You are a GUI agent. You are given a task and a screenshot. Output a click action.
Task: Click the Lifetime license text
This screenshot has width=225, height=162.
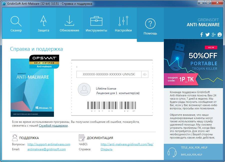point(106,89)
